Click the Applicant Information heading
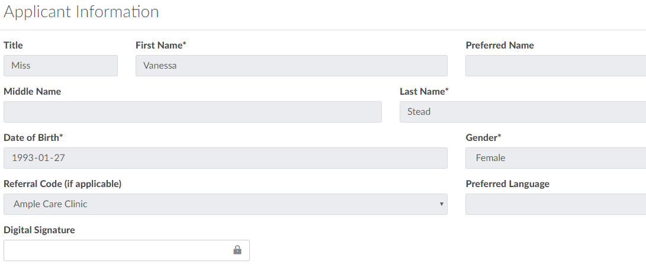 click(81, 12)
